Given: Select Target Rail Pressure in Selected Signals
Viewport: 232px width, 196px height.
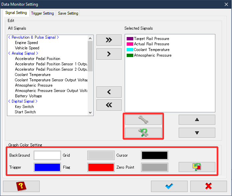Looking at the screenshot, I should (152, 39).
